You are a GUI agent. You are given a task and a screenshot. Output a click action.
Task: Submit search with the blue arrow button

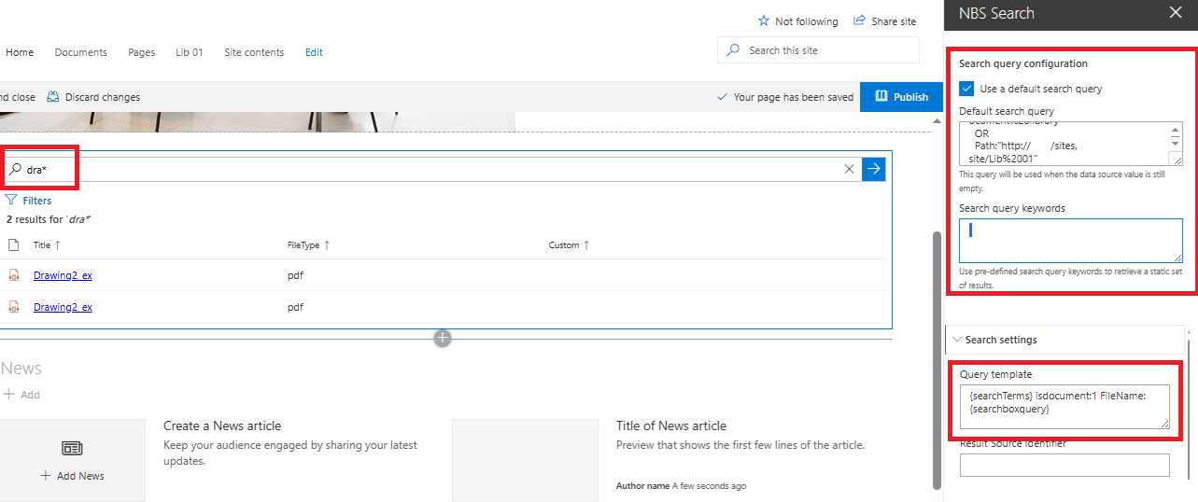(x=873, y=169)
